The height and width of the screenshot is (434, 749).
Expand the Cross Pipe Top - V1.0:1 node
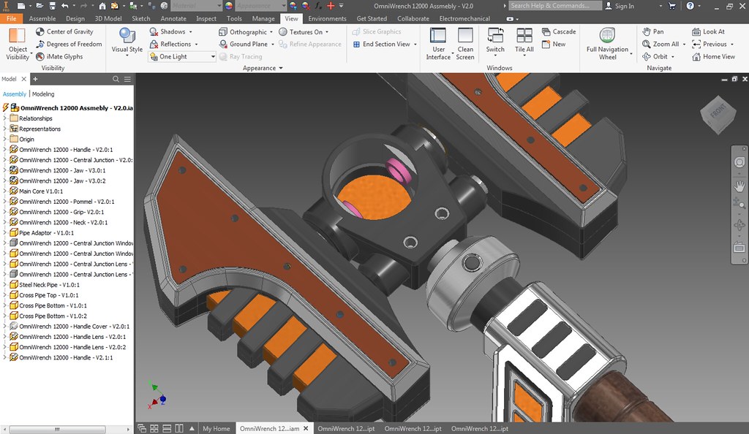coord(5,295)
